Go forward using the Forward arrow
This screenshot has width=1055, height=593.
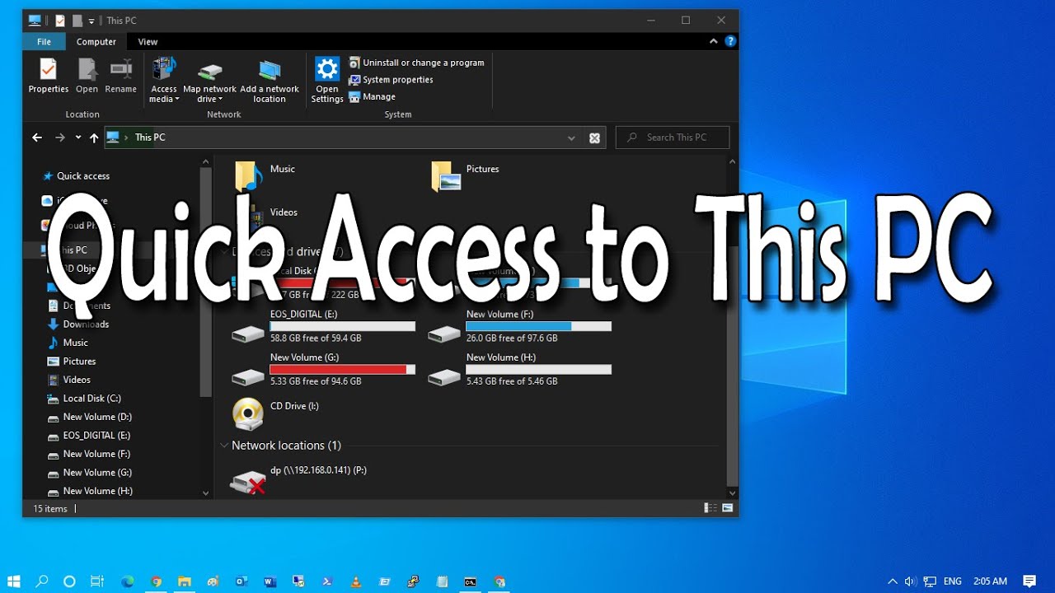tap(59, 138)
